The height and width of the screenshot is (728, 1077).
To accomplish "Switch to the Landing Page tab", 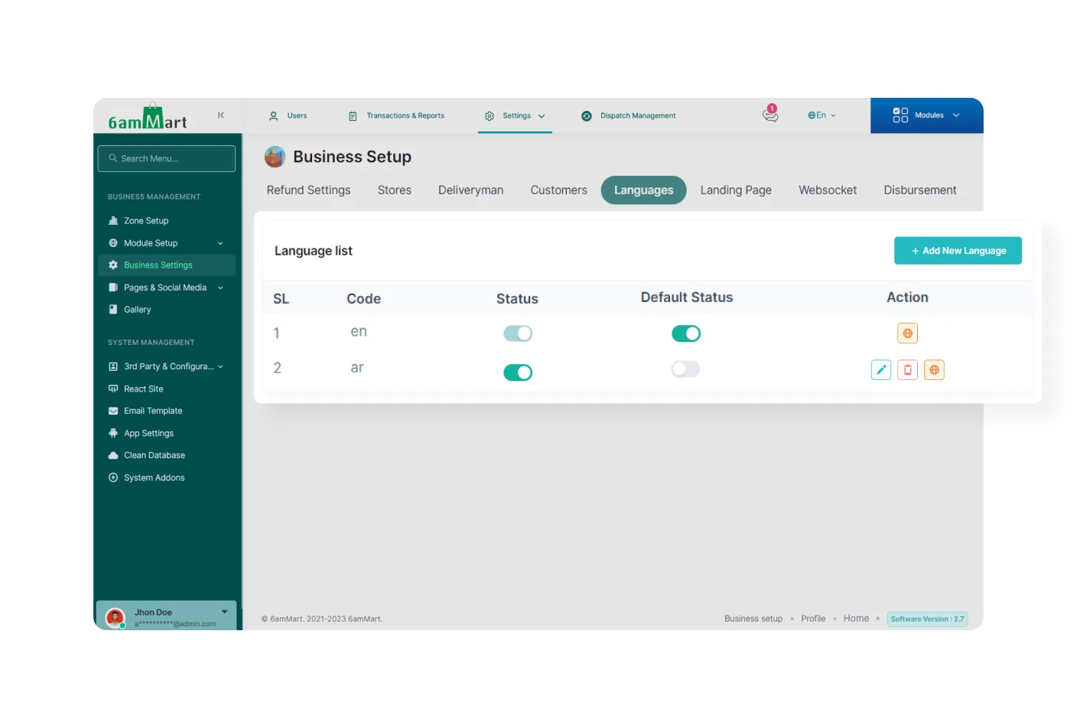I will (736, 190).
